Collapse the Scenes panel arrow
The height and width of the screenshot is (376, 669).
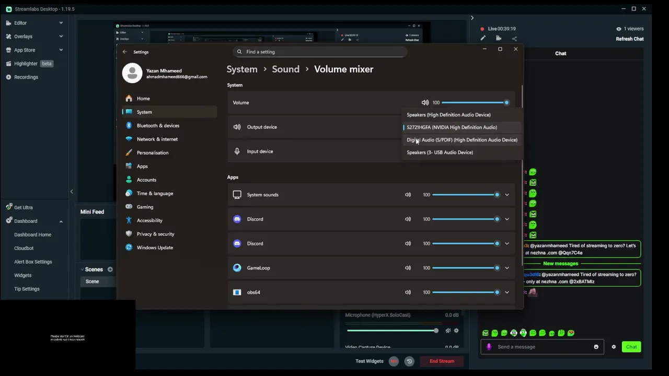point(82,269)
